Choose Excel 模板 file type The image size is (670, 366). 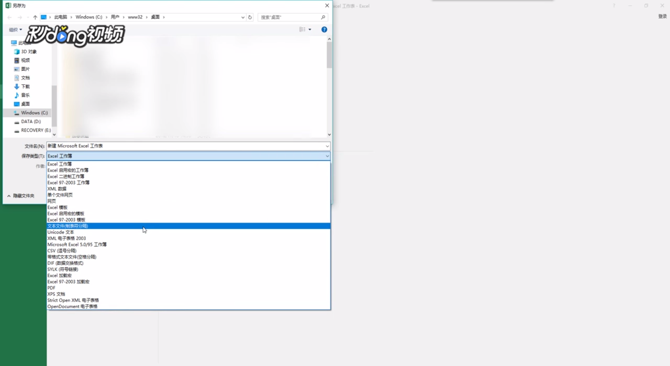[189, 207]
